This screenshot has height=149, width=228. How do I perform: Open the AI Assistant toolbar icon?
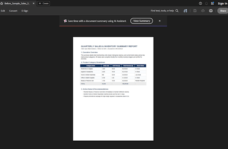(x=185, y=11)
